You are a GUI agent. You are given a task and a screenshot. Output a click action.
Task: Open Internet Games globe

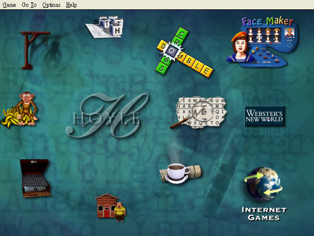pyautogui.click(x=263, y=183)
